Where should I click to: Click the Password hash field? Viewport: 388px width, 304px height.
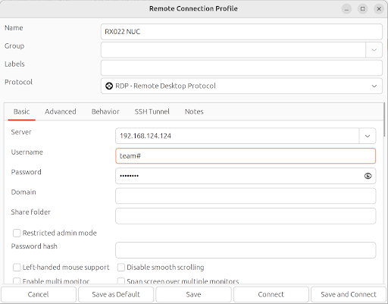(x=246, y=250)
